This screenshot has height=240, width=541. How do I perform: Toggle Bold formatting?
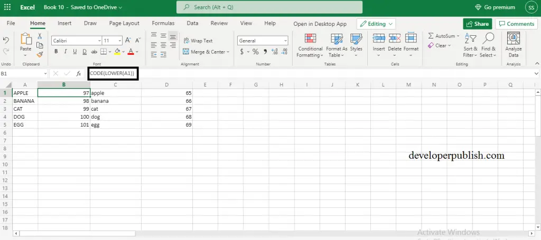click(x=56, y=52)
